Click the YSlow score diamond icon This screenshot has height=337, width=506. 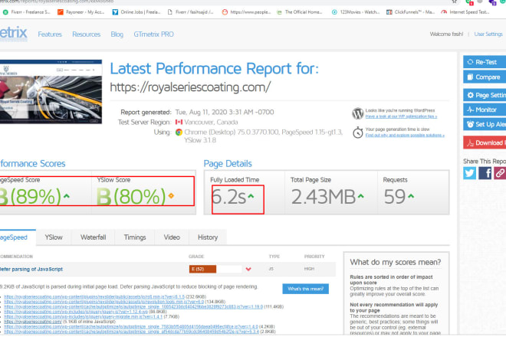pos(171,195)
